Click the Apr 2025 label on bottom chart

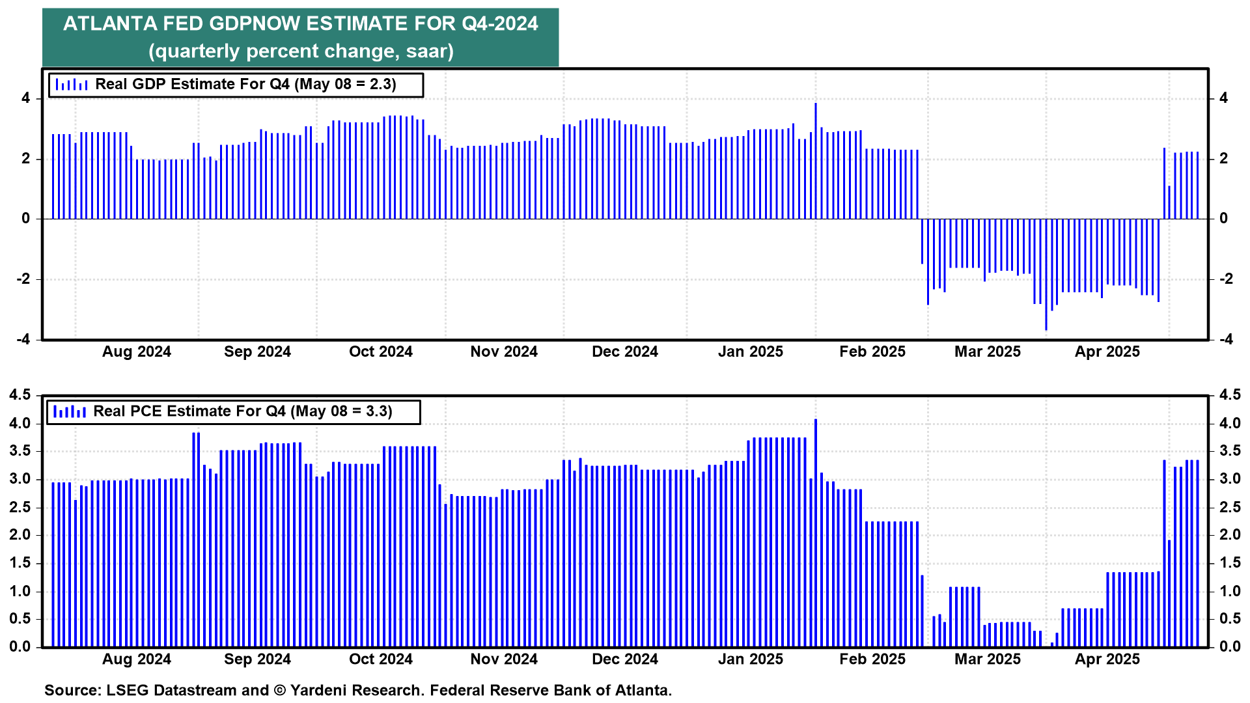1107,659
